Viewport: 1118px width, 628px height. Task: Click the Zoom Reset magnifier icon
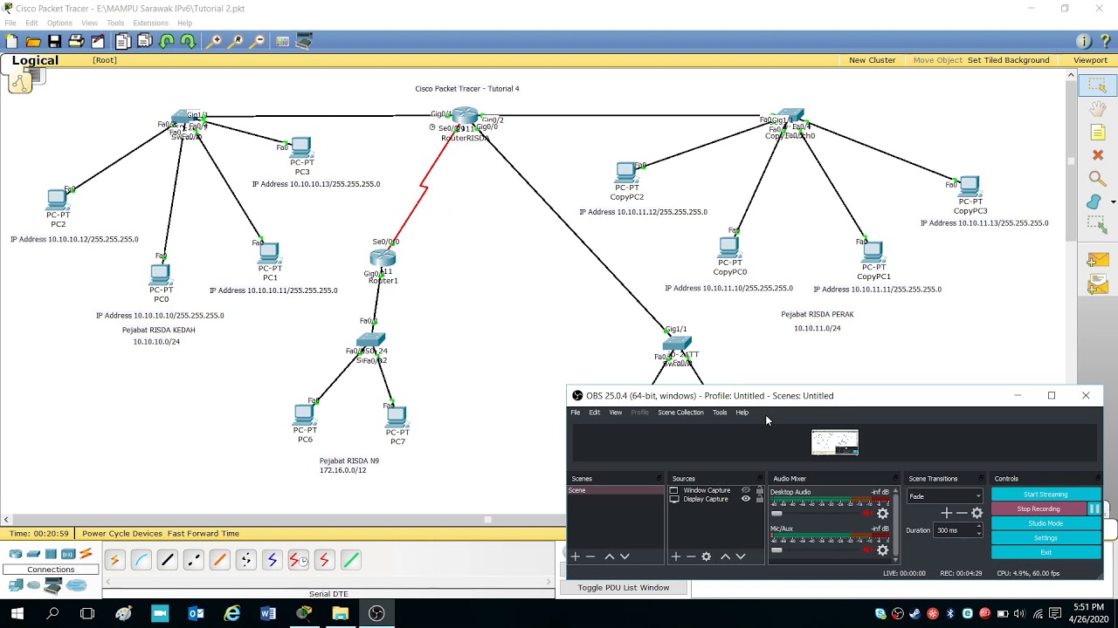click(236, 41)
